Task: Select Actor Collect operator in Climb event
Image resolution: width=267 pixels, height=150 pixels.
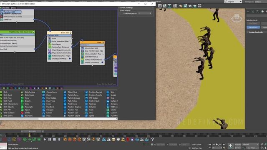Action: coord(92,48)
